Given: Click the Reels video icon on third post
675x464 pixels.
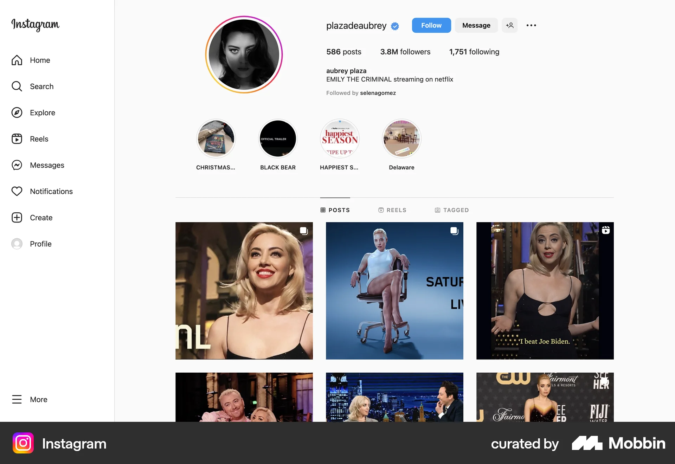Looking at the screenshot, I should coord(606,231).
